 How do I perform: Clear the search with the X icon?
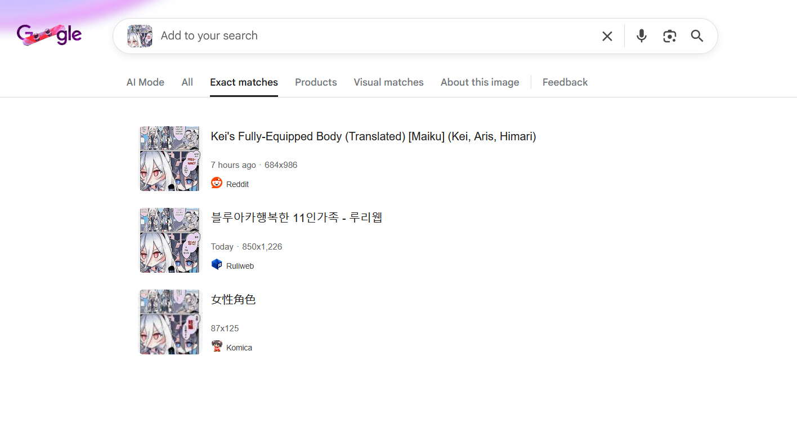tap(607, 36)
